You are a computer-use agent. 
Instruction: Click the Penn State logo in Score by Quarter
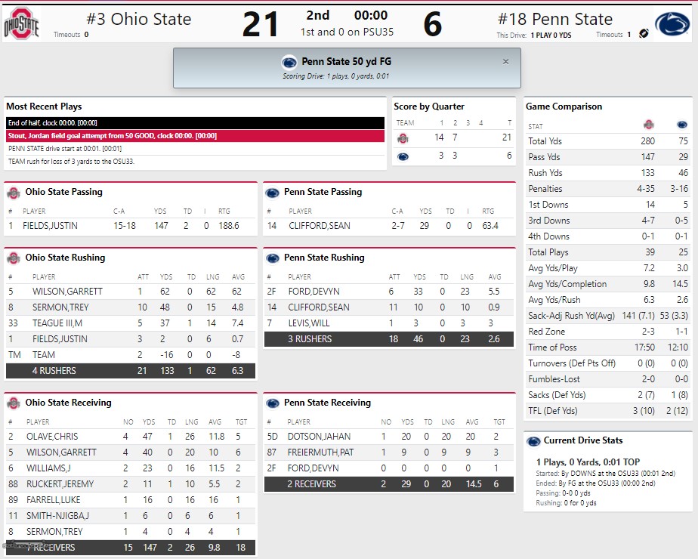(403, 156)
